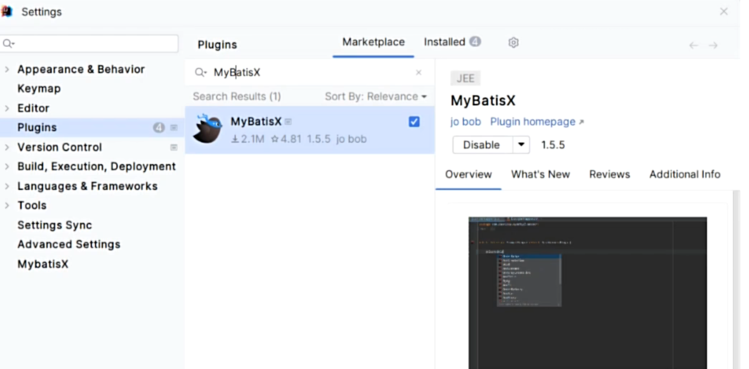Navigate back with the left arrow
Screen dimensions: 749x369
tap(694, 46)
